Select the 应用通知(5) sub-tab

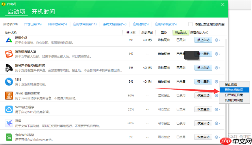pyautogui.click(x=141, y=24)
